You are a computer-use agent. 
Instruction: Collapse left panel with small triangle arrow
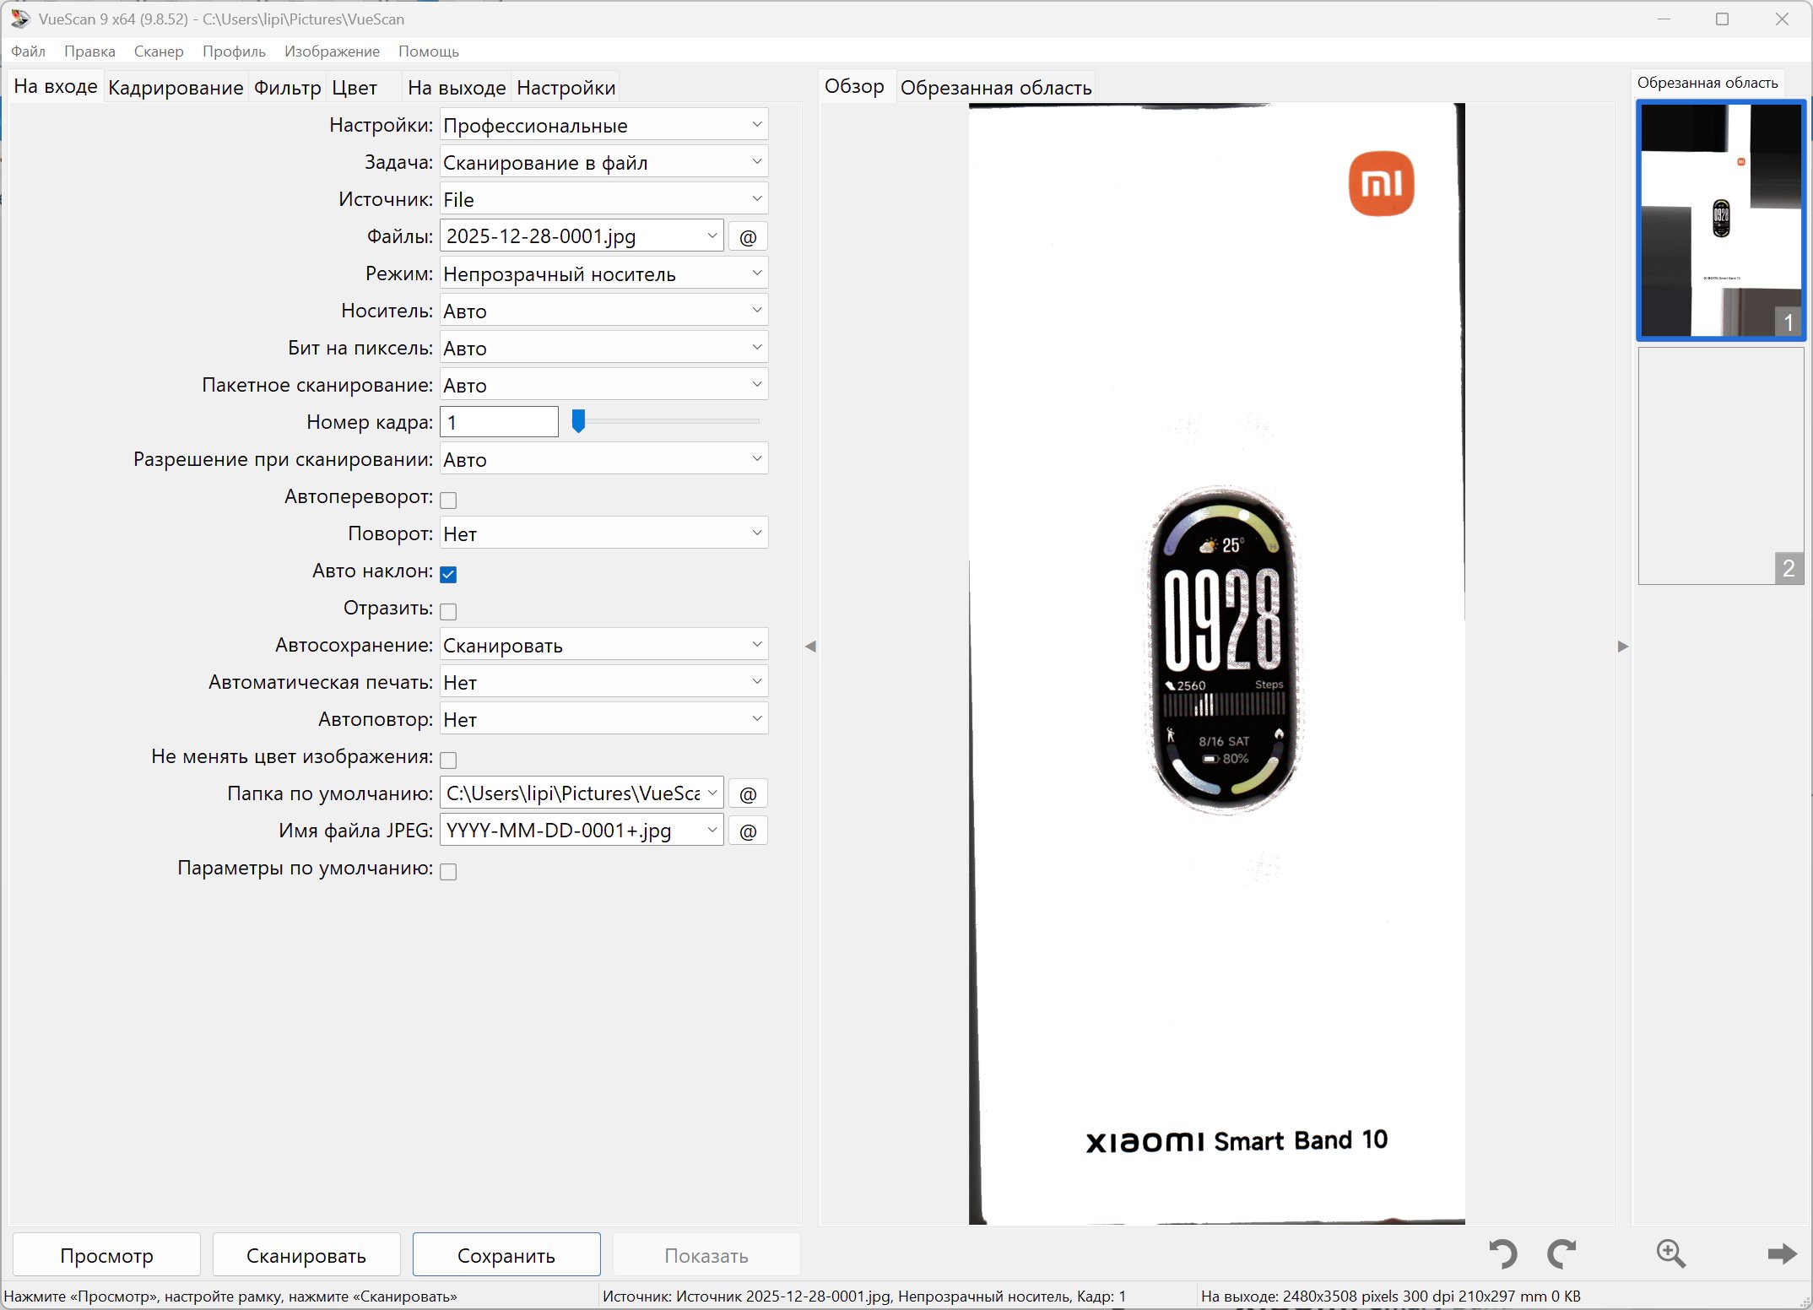(x=810, y=647)
